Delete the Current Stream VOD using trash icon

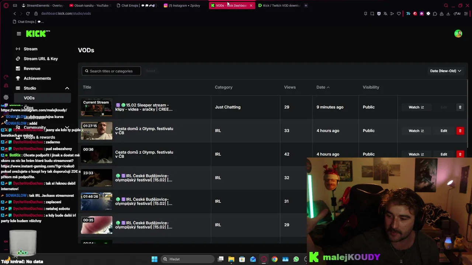click(x=460, y=107)
